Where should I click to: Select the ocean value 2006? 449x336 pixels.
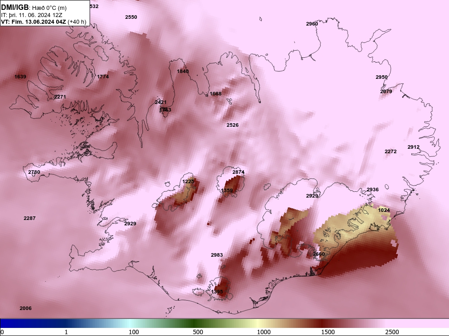coord(26,308)
